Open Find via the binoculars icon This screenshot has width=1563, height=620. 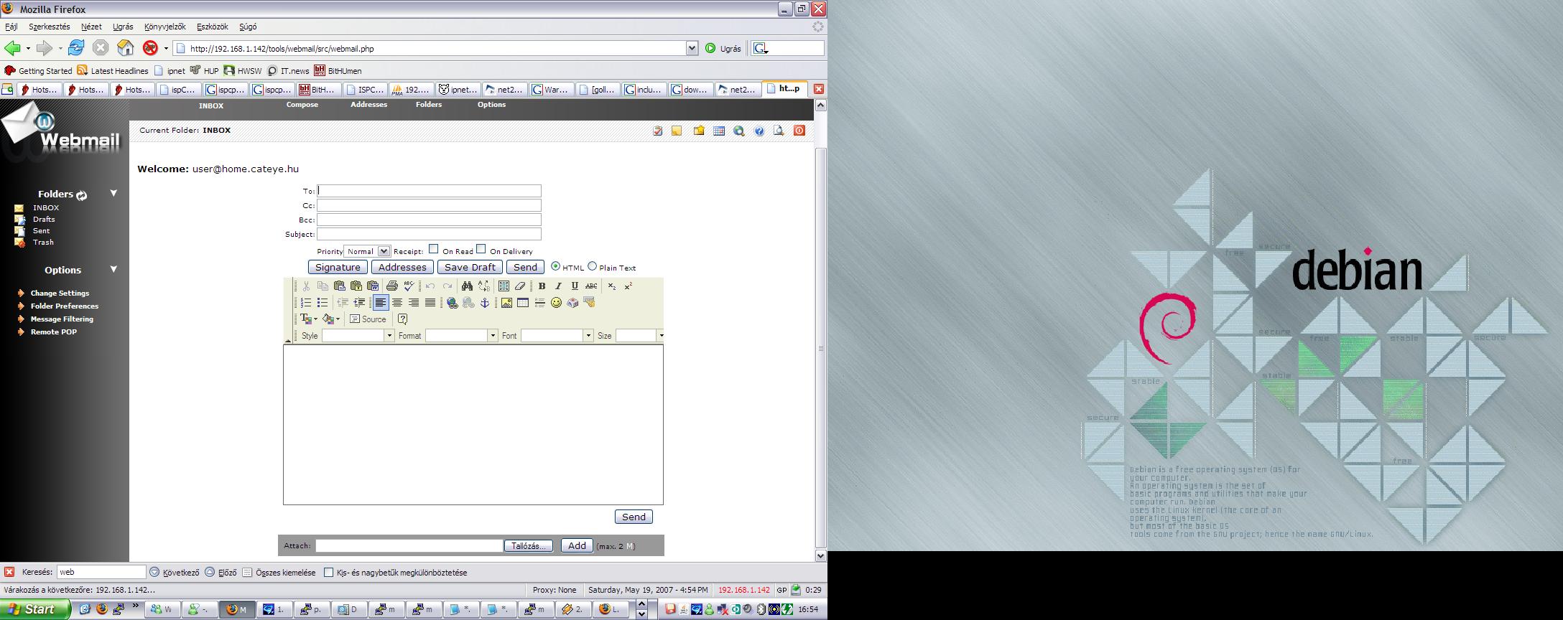(467, 286)
